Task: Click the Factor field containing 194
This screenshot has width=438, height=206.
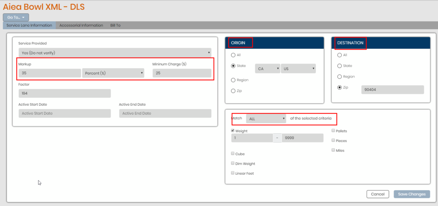Action: [x=65, y=93]
